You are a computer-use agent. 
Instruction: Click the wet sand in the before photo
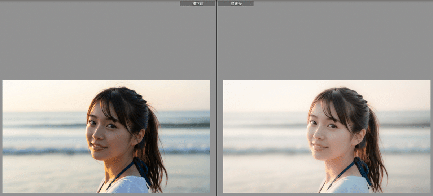click(43, 175)
